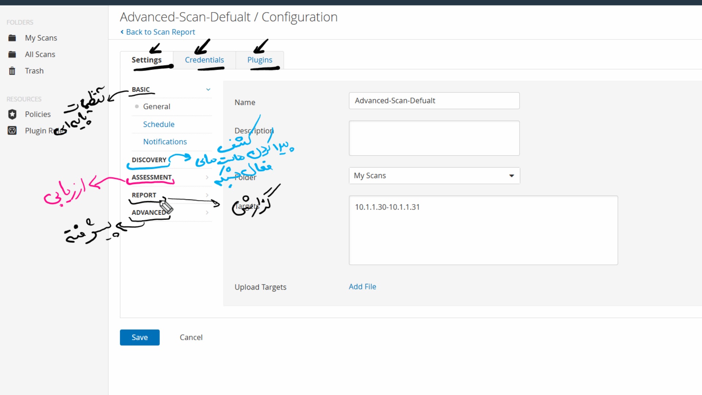Switch to the Credentials tab
This screenshot has width=702, height=395.
pyautogui.click(x=204, y=60)
